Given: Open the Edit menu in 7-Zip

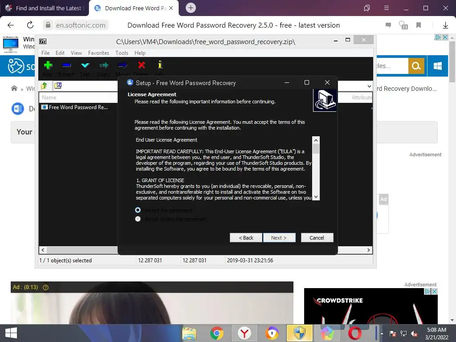Looking at the screenshot, I should tap(60, 53).
